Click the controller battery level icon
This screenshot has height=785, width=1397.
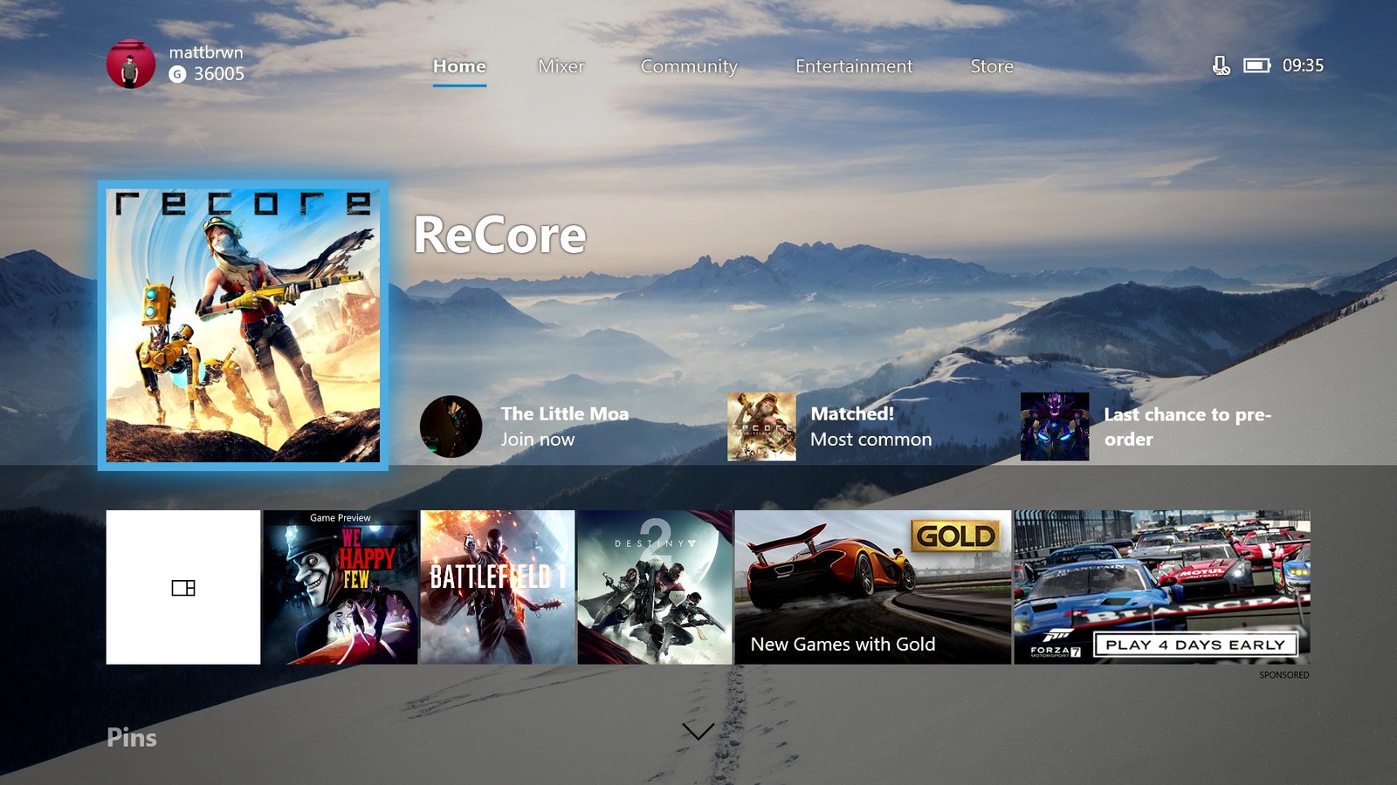point(1256,65)
